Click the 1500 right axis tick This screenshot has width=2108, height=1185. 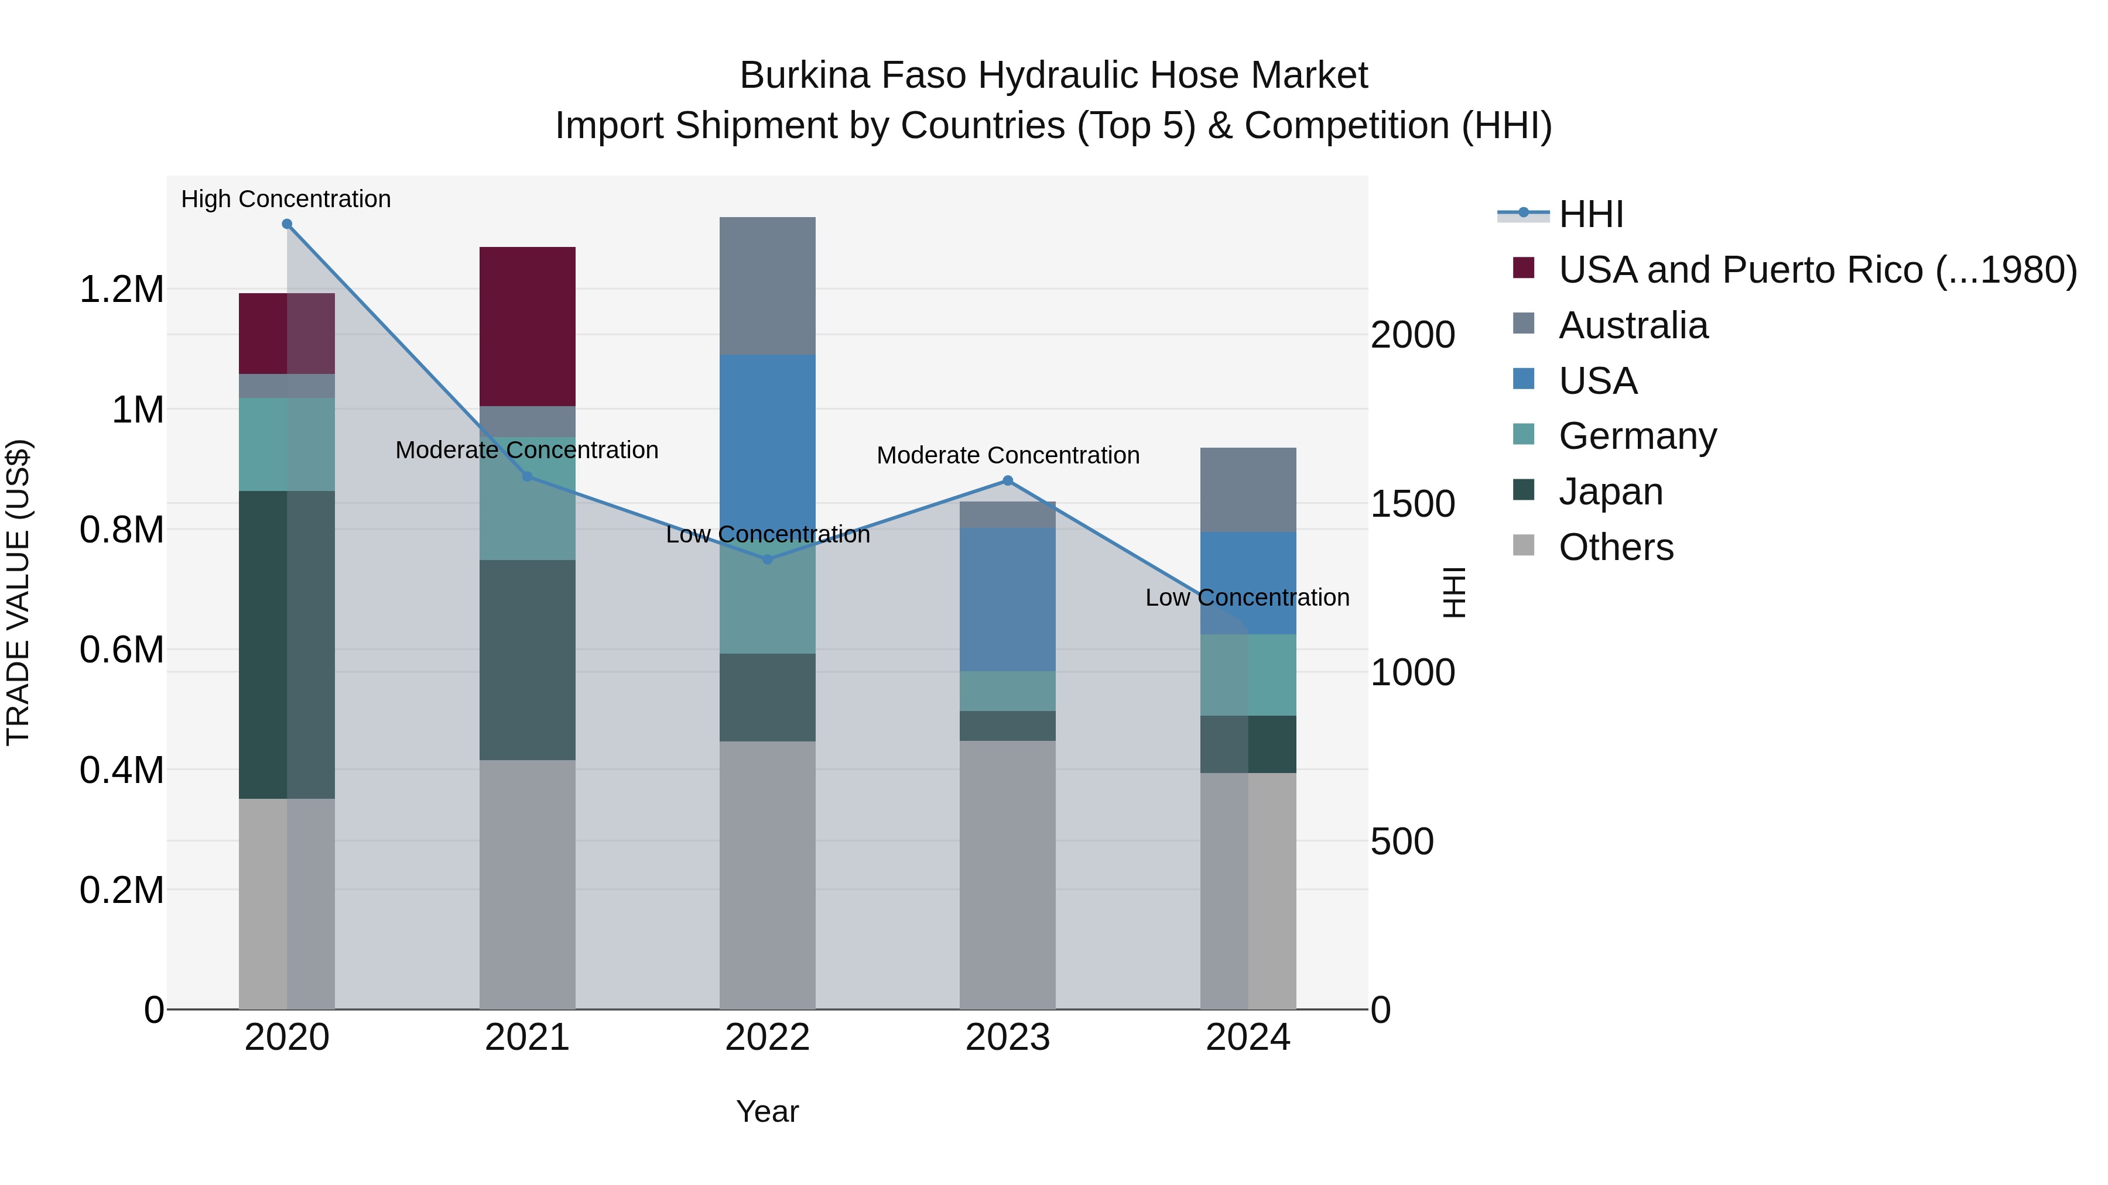point(1412,504)
